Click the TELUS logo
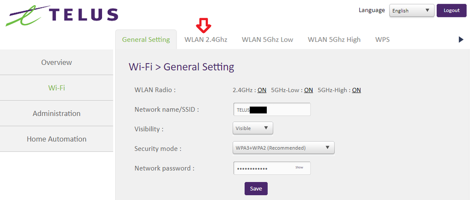 pos(61,15)
